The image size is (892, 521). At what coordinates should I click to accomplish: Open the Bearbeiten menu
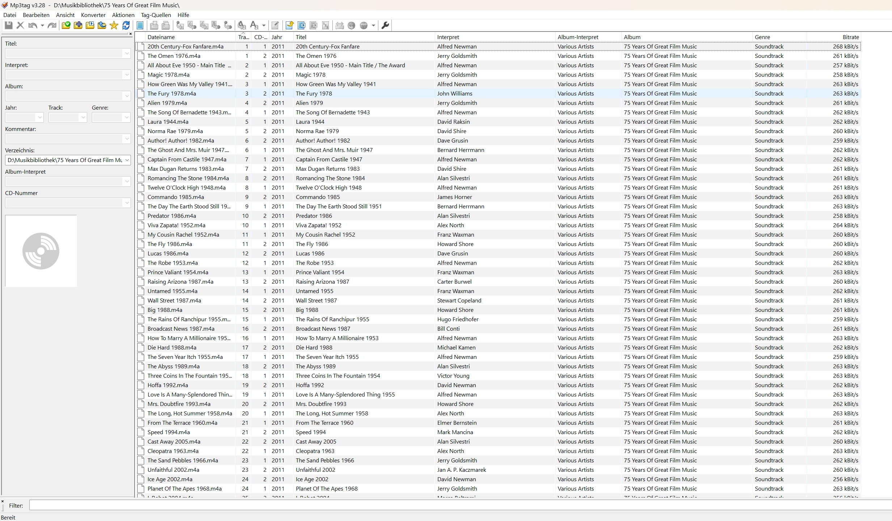pos(36,15)
